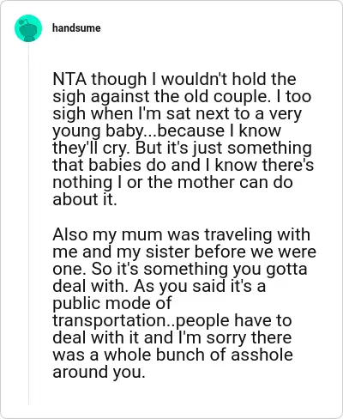The image size is (343, 419).
Task: Click the line 'public mode of'
Action: [112, 303]
